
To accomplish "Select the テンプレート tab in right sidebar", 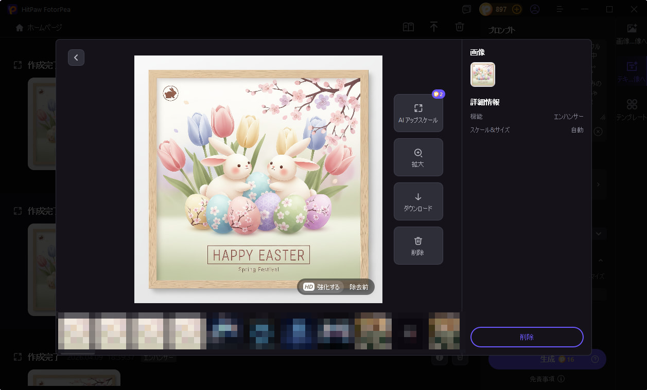I will pos(632,109).
